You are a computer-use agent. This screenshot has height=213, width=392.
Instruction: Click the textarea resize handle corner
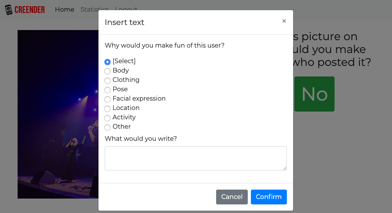point(285,169)
